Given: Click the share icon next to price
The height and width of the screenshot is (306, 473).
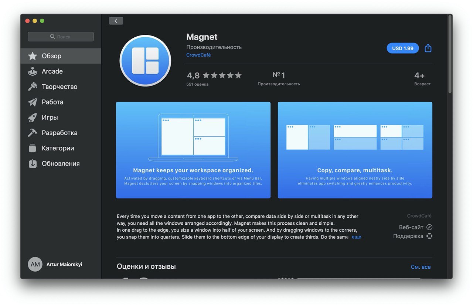Looking at the screenshot, I should point(428,48).
